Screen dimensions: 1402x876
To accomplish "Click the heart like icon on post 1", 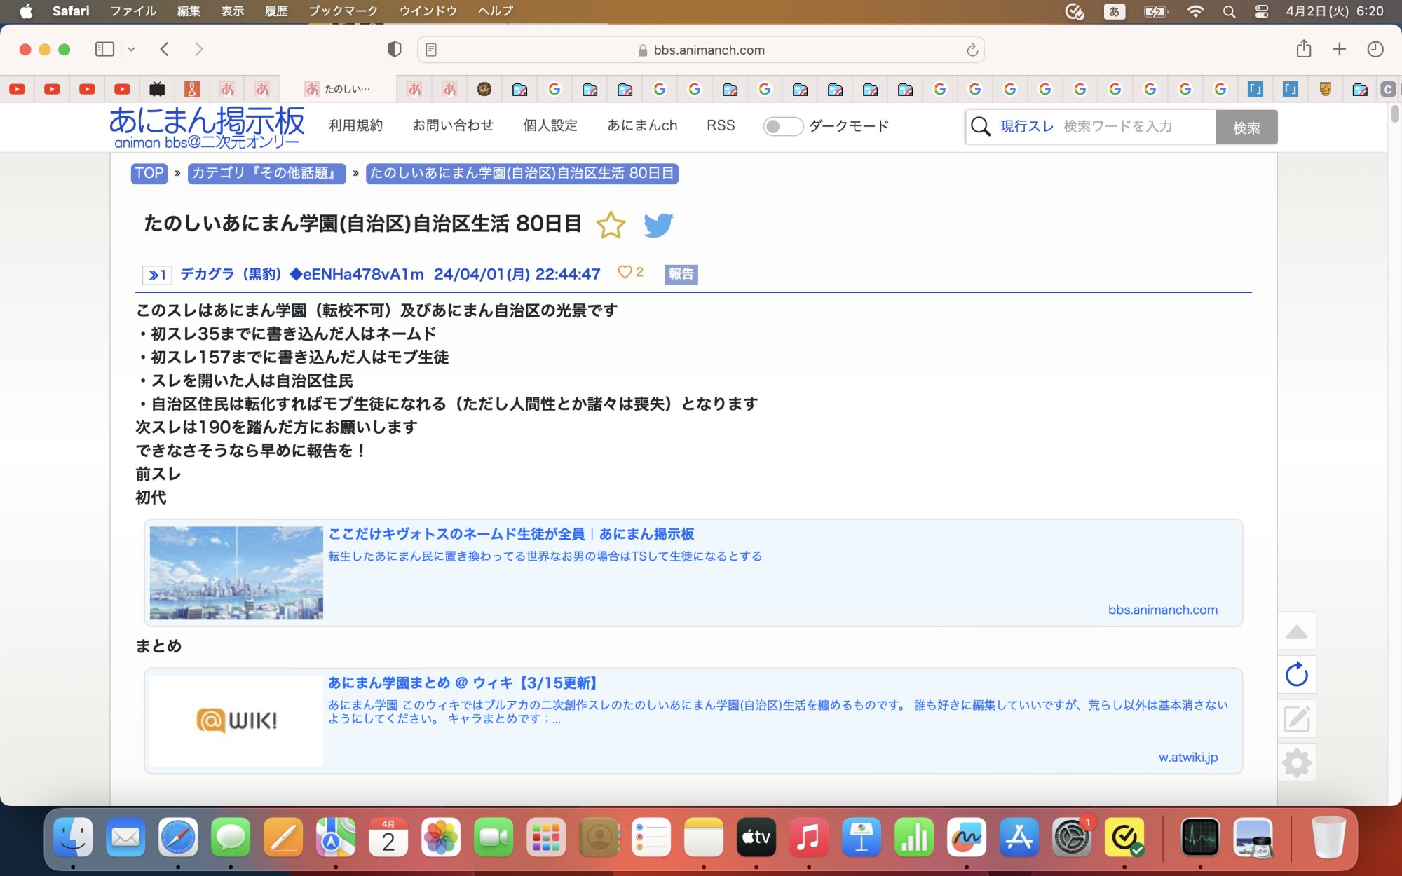I will click(x=624, y=273).
